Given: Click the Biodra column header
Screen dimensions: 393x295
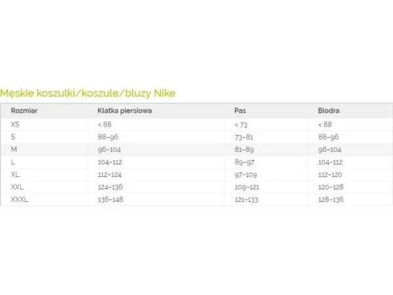Looking at the screenshot, I should coord(328,111).
